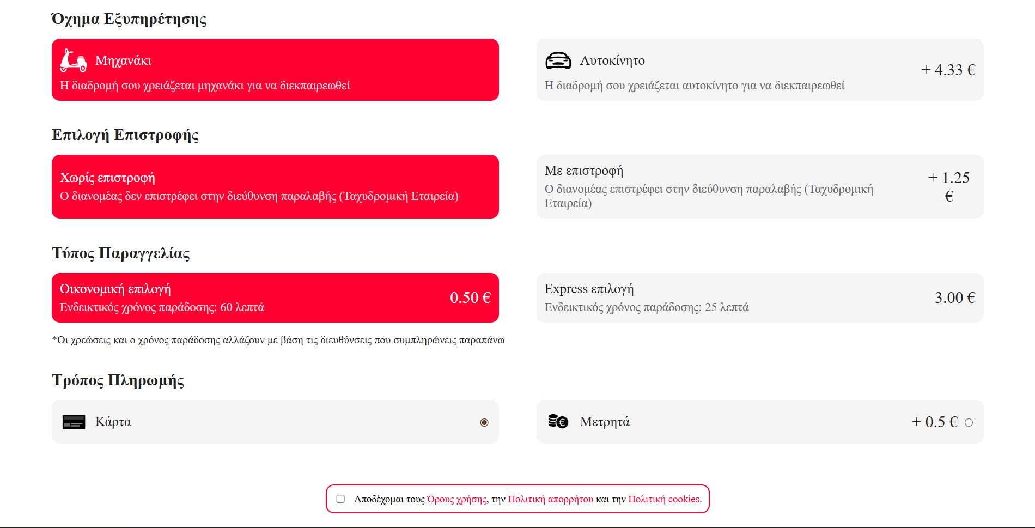Click the Με επιστροφή description about διανομέας
This screenshot has height=528, width=1035.
709,196
